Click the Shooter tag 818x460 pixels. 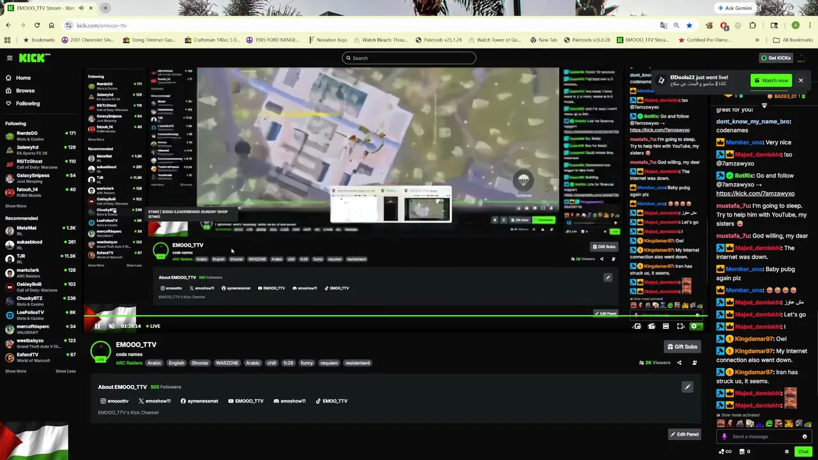[200, 363]
